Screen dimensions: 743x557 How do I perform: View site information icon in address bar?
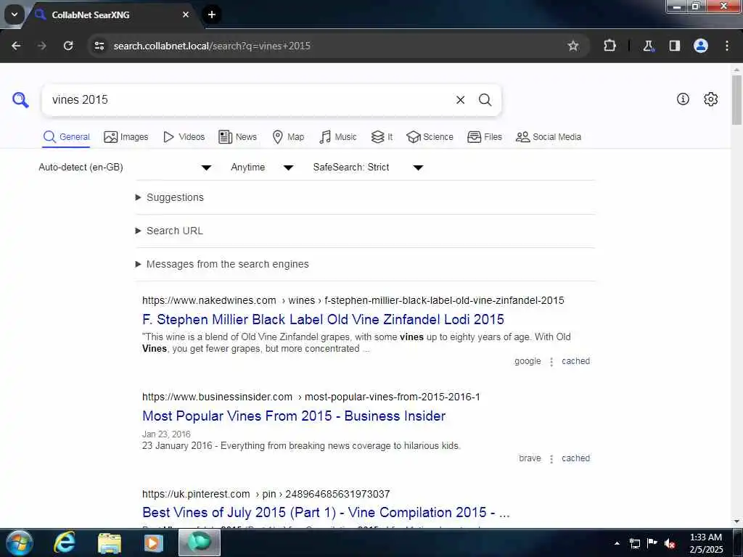(99, 46)
